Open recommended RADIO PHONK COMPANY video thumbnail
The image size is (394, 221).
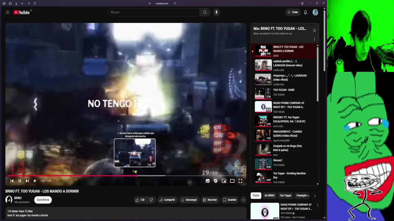coord(265,211)
